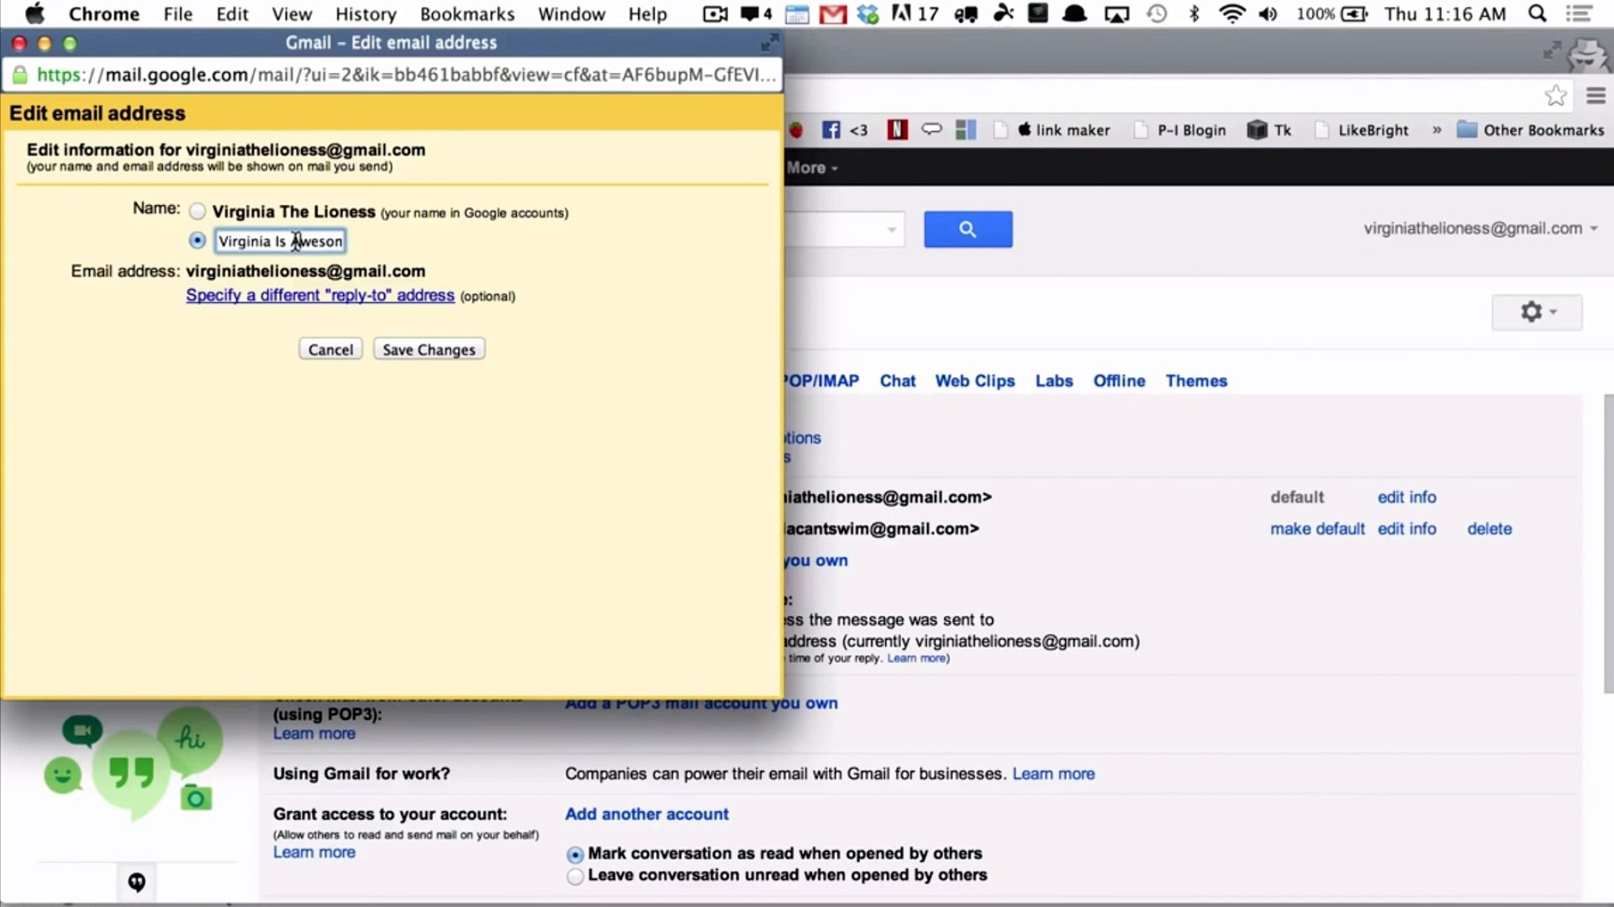1614x907 pixels.
Task: Open the Netflix bookmark icon
Action: (897, 130)
